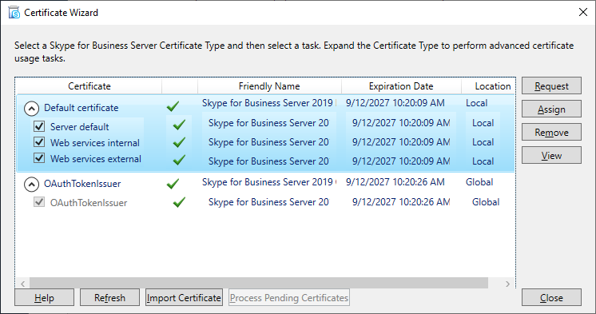Image resolution: width=596 pixels, height=314 pixels.
Task: Toggle the Web services external checkbox
Action: coord(39,157)
